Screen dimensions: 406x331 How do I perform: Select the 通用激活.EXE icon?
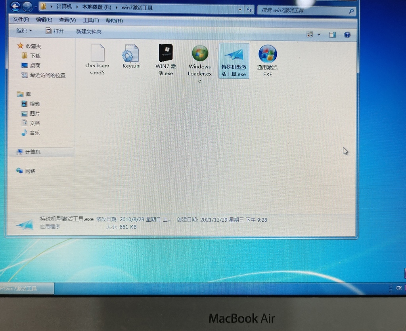pos(268,54)
